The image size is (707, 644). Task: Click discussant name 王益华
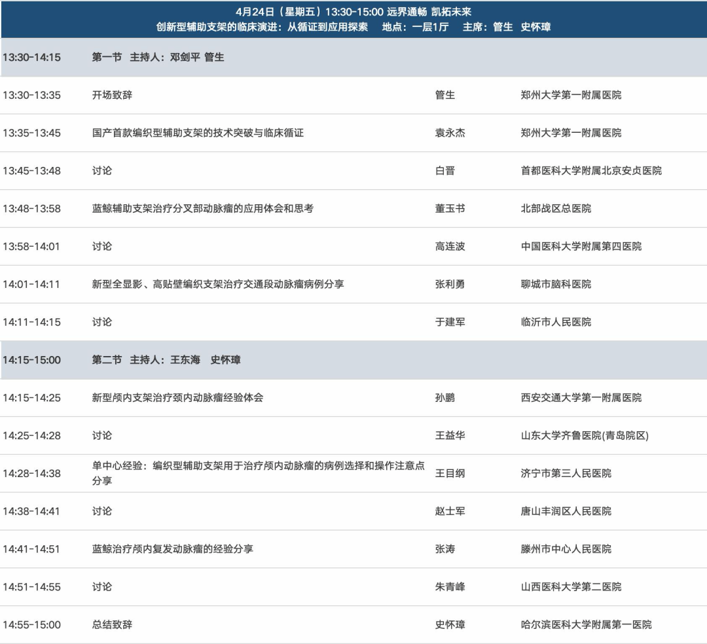(x=450, y=435)
